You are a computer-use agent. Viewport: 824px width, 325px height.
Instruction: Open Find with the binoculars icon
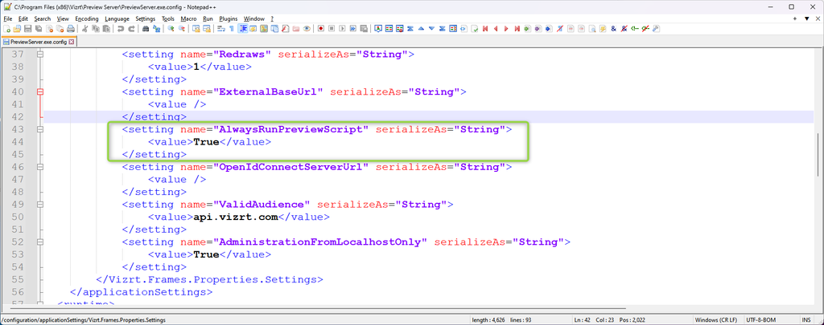click(x=145, y=29)
